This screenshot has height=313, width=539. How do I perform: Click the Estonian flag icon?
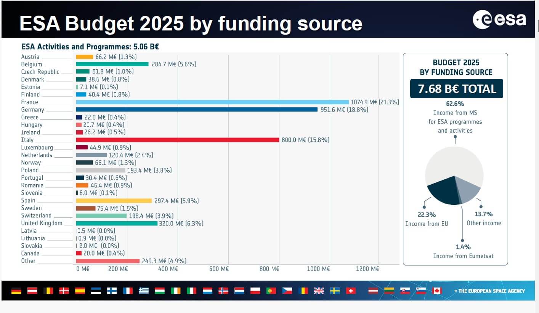(x=96, y=291)
